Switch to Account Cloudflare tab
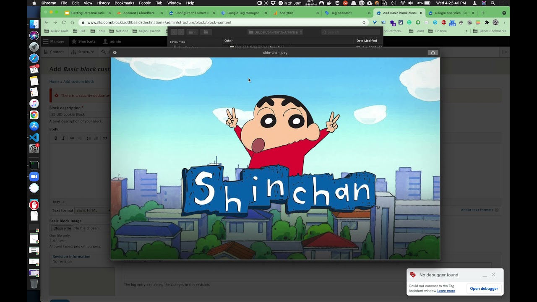This screenshot has height=302, width=537. [141, 13]
